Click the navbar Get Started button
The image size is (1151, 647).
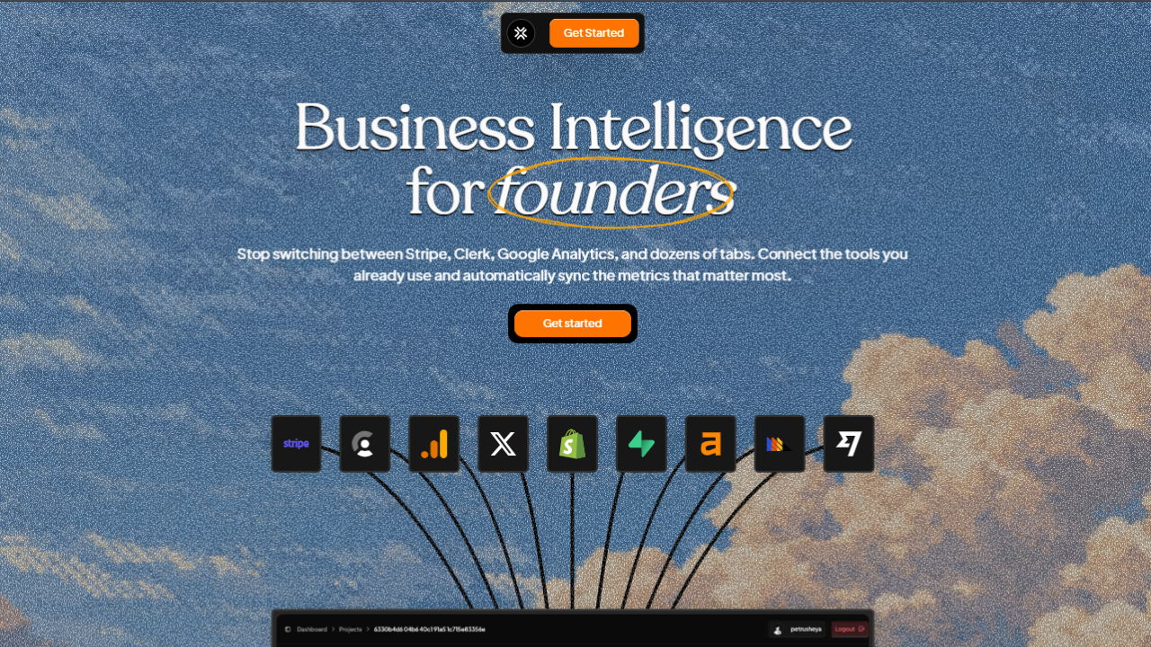pyautogui.click(x=593, y=33)
